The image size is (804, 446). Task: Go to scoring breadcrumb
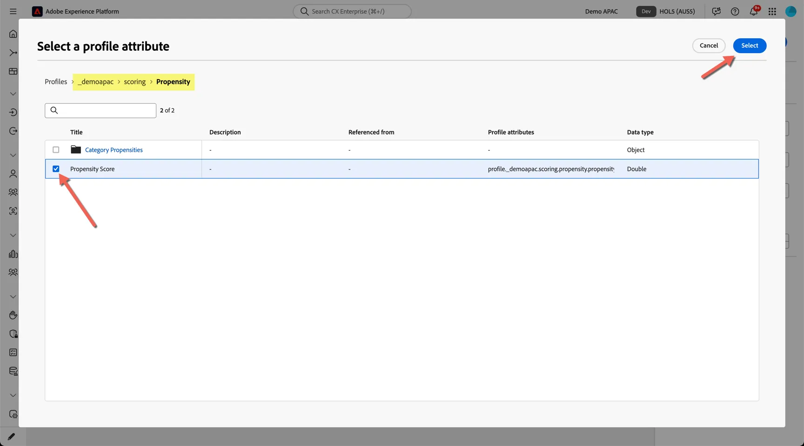click(134, 81)
